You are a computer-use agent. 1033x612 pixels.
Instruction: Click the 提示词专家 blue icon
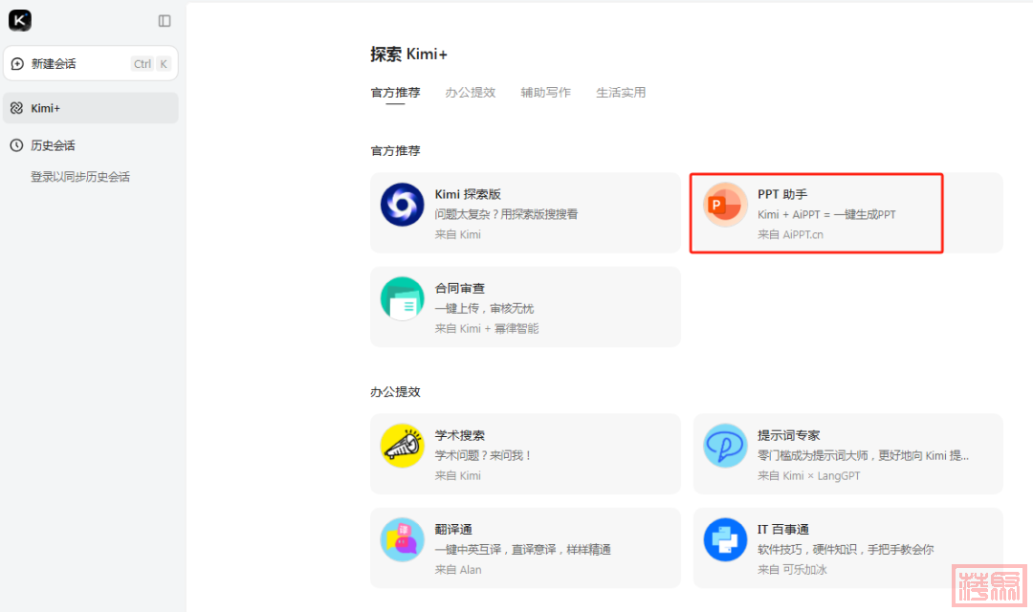[725, 446]
